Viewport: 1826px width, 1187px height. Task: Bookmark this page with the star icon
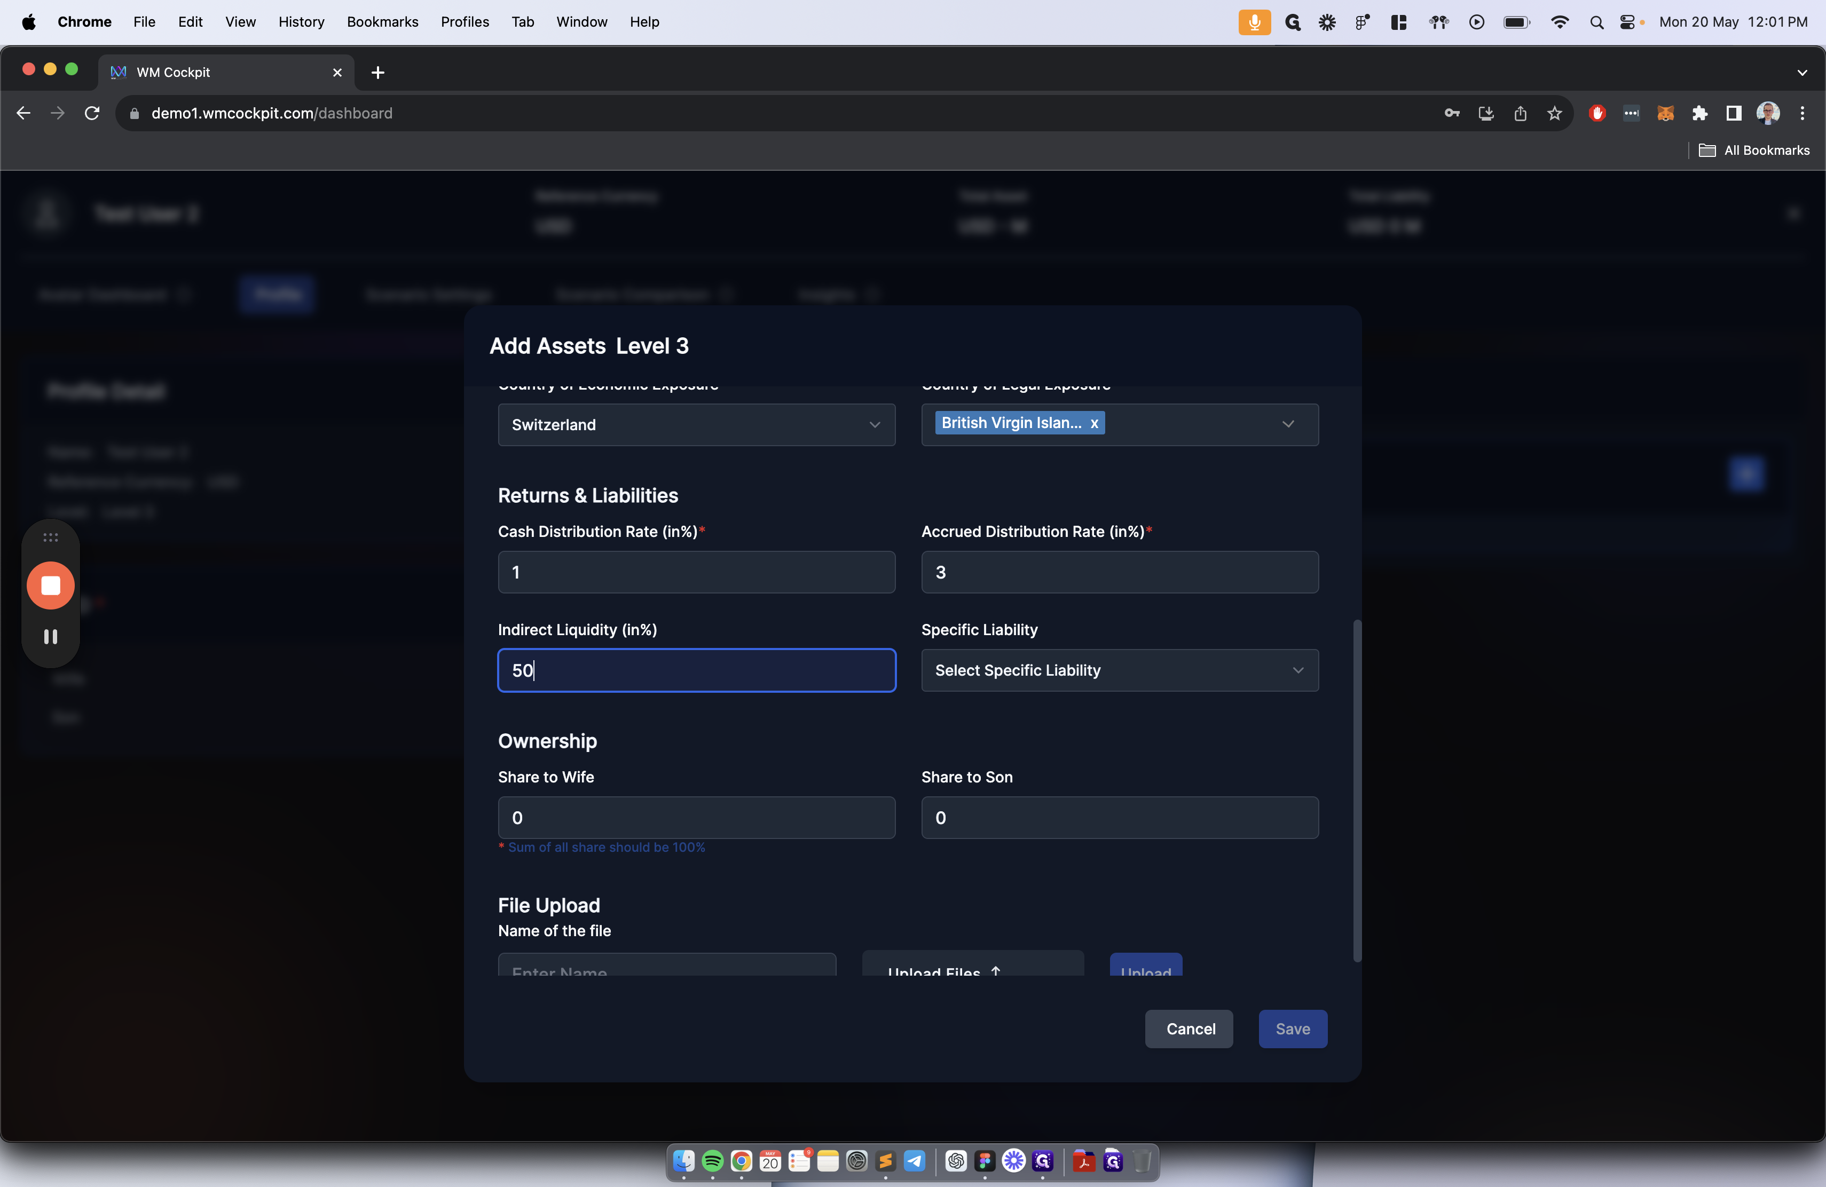(x=1554, y=114)
